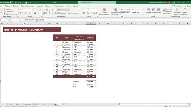Click the Save icon in title bar
Viewport: 191px width, 107px height.
16,2
